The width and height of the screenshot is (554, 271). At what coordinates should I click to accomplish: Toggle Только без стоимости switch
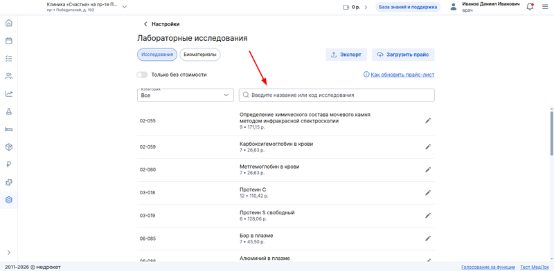click(142, 75)
